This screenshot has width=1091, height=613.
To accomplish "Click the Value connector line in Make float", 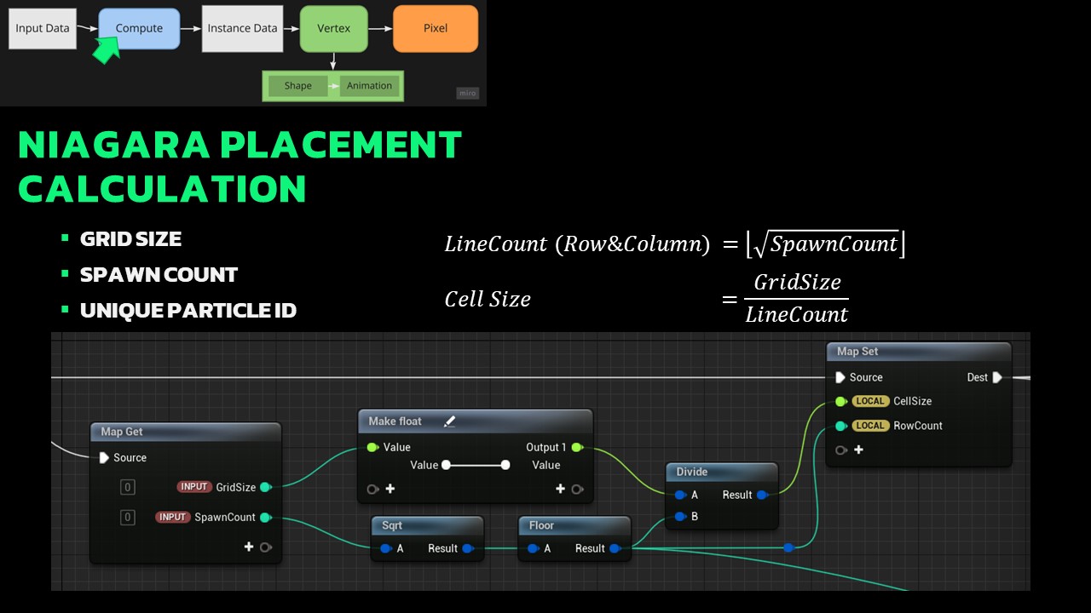I will (475, 465).
